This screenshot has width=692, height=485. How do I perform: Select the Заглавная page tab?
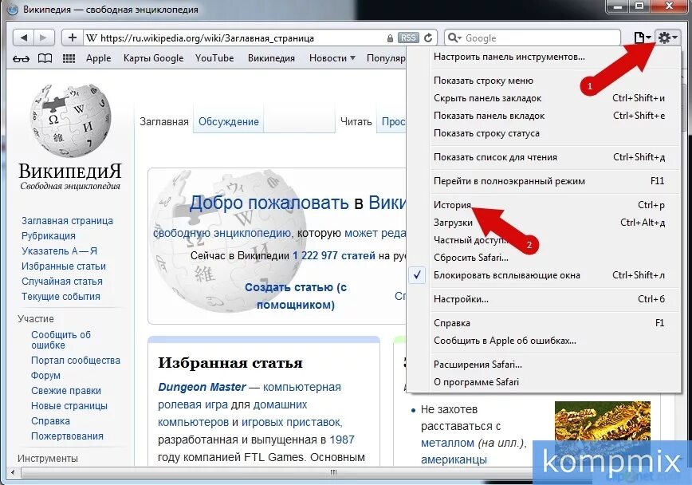pyautogui.click(x=164, y=121)
